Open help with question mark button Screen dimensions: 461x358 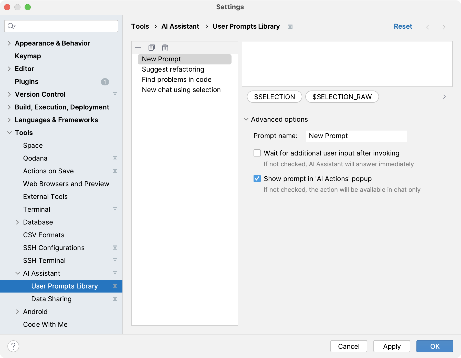pos(13,346)
